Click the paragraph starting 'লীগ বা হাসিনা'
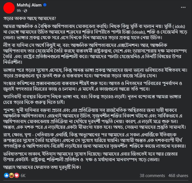192x183 pixels. 95,54
